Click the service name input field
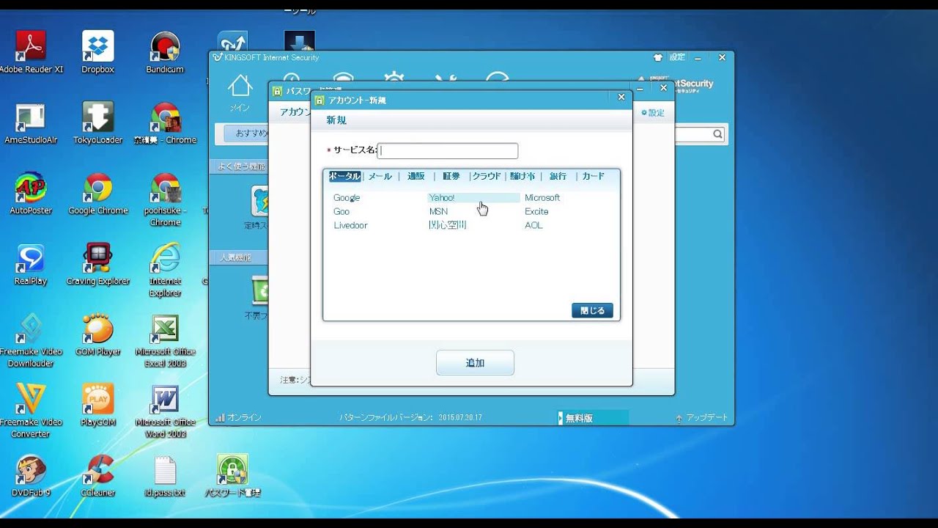The height and width of the screenshot is (528, 938). tap(448, 150)
